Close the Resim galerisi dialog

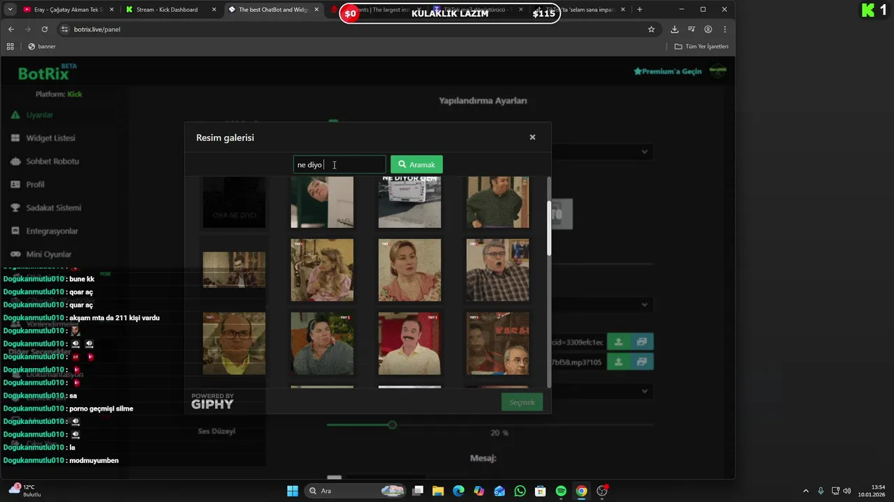[532, 137]
